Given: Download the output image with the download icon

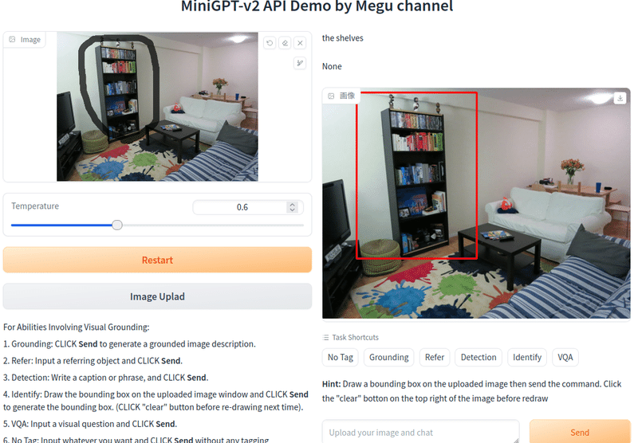Looking at the screenshot, I should tap(620, 98).
